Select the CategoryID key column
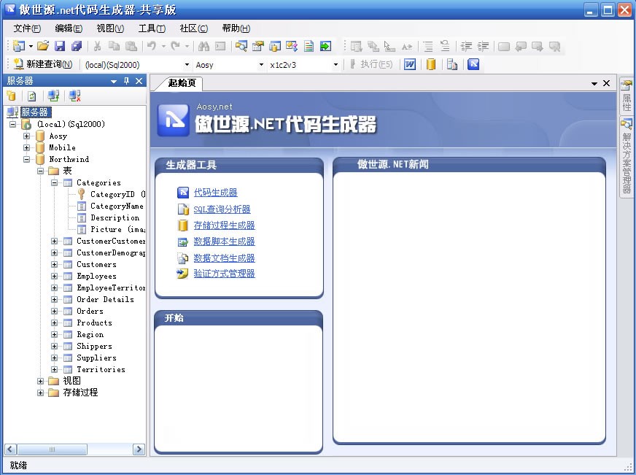This screenshot has height=475, width=636. pyautogui.click(x=112, y=194)
